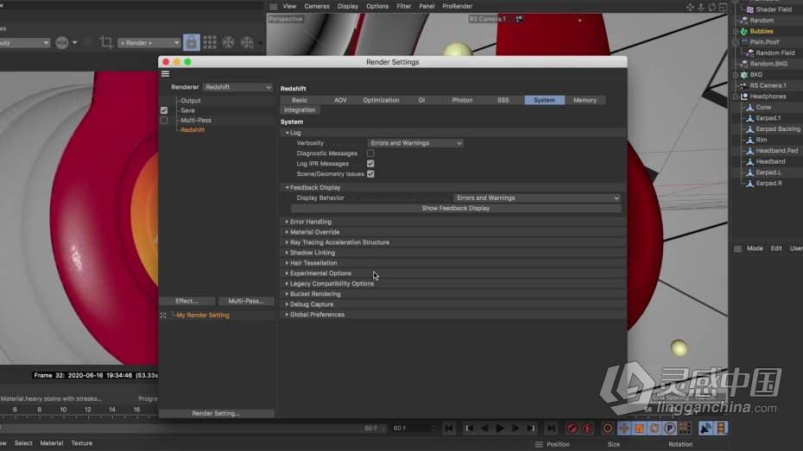Collapse the Log section
Screen dimensions: 803x451
coord(287,133)
